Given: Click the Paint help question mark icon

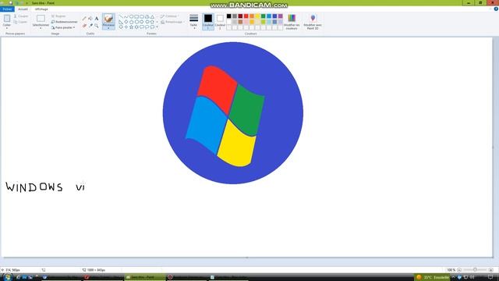Looking at the screenshot, I should point(496,9).
